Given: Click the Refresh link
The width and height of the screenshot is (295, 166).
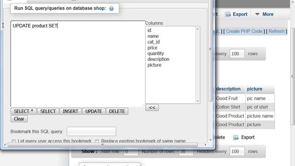Looking at the screenshot, I should (277, 31).
